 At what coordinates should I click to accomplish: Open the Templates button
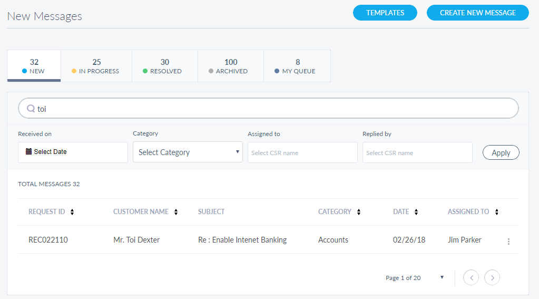(x=385, y=13)
